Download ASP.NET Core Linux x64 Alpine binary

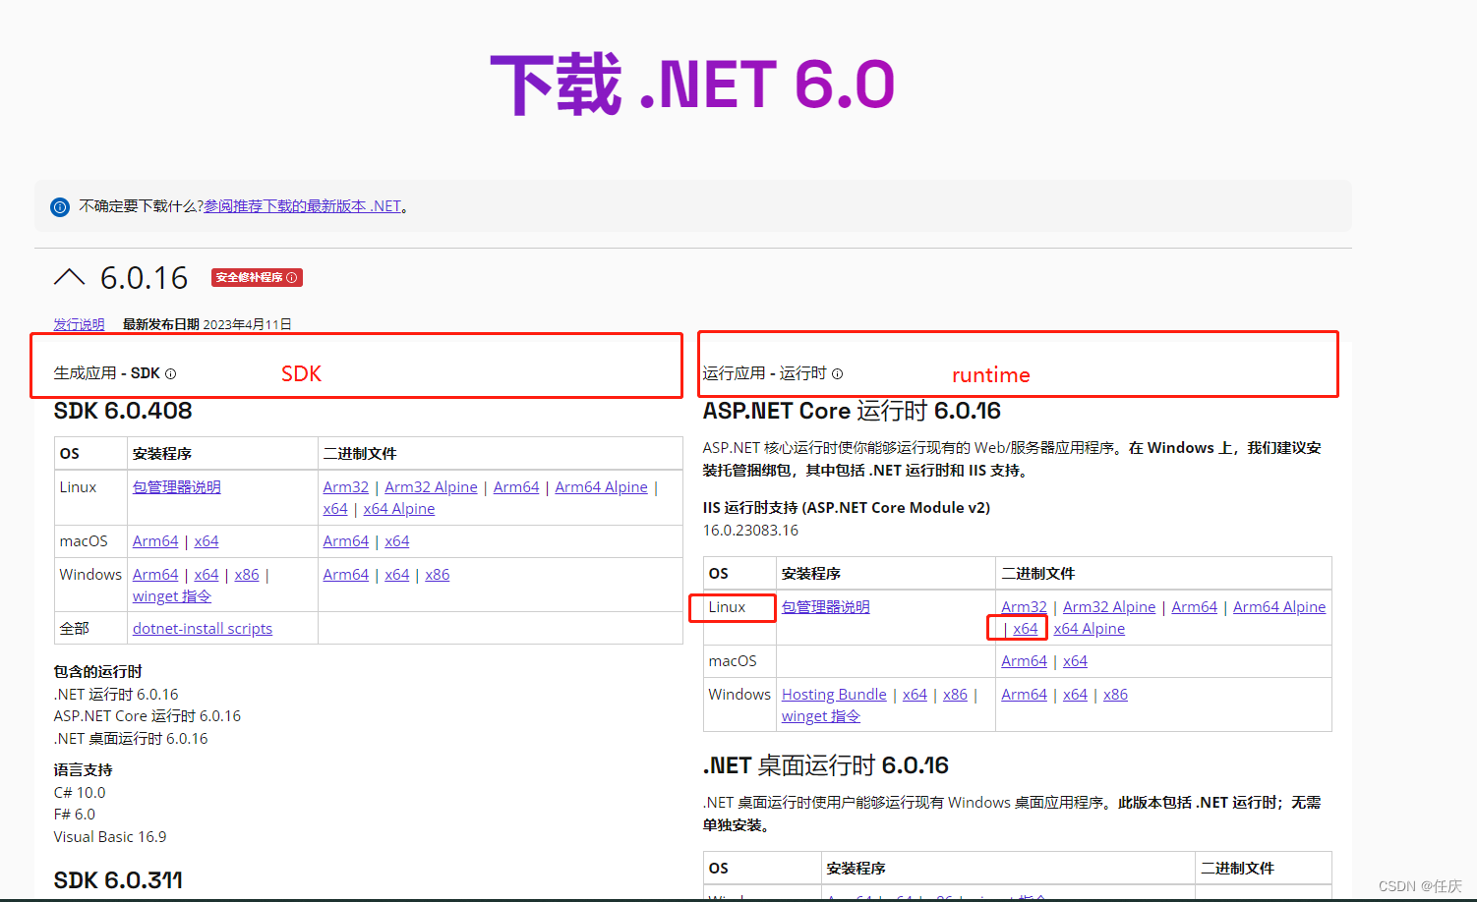[1090, 629]
